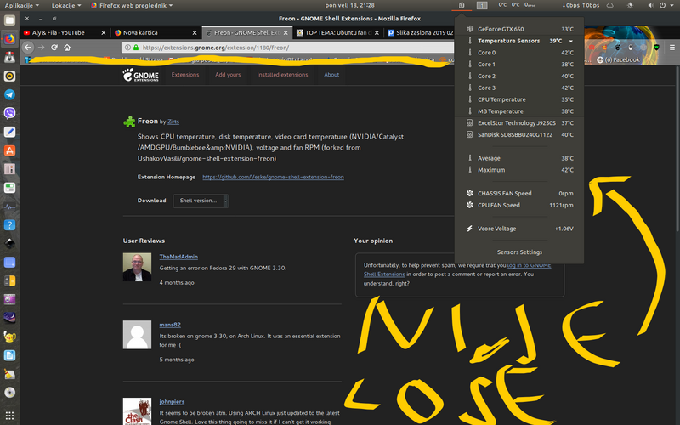Open the Calculator dock icon

click(9, 281)
